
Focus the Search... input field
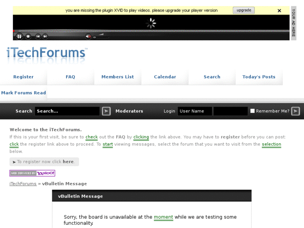click(x=67, y=111)
